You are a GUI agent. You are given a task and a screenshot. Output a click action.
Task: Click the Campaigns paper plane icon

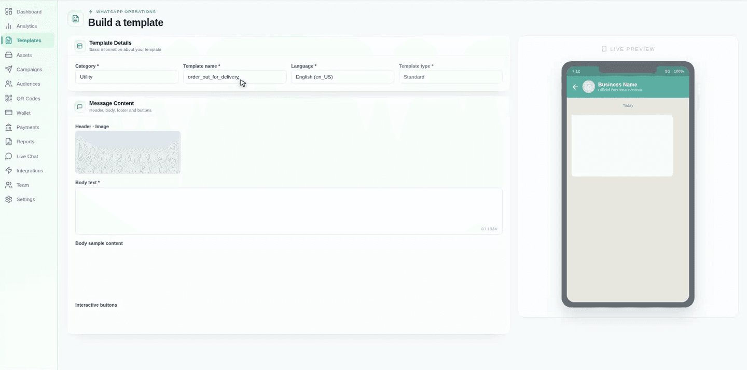point(9,69)
